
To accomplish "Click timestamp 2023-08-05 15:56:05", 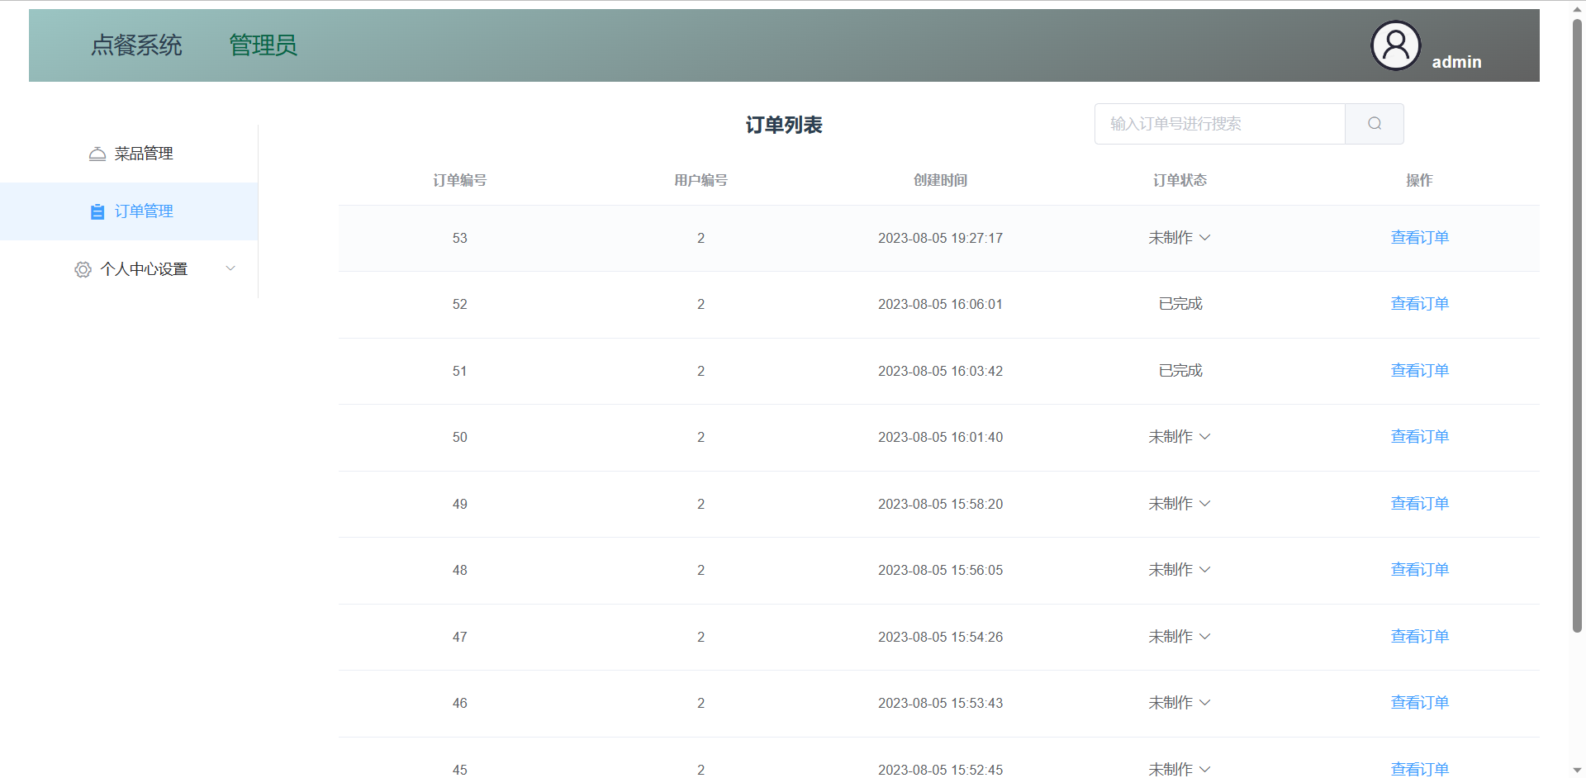I will (x=940, y=570).
